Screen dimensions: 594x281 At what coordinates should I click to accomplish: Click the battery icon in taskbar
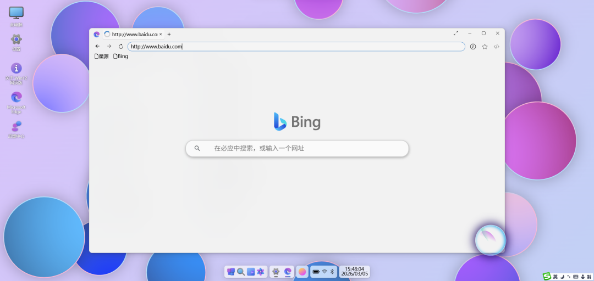[316, 272]
